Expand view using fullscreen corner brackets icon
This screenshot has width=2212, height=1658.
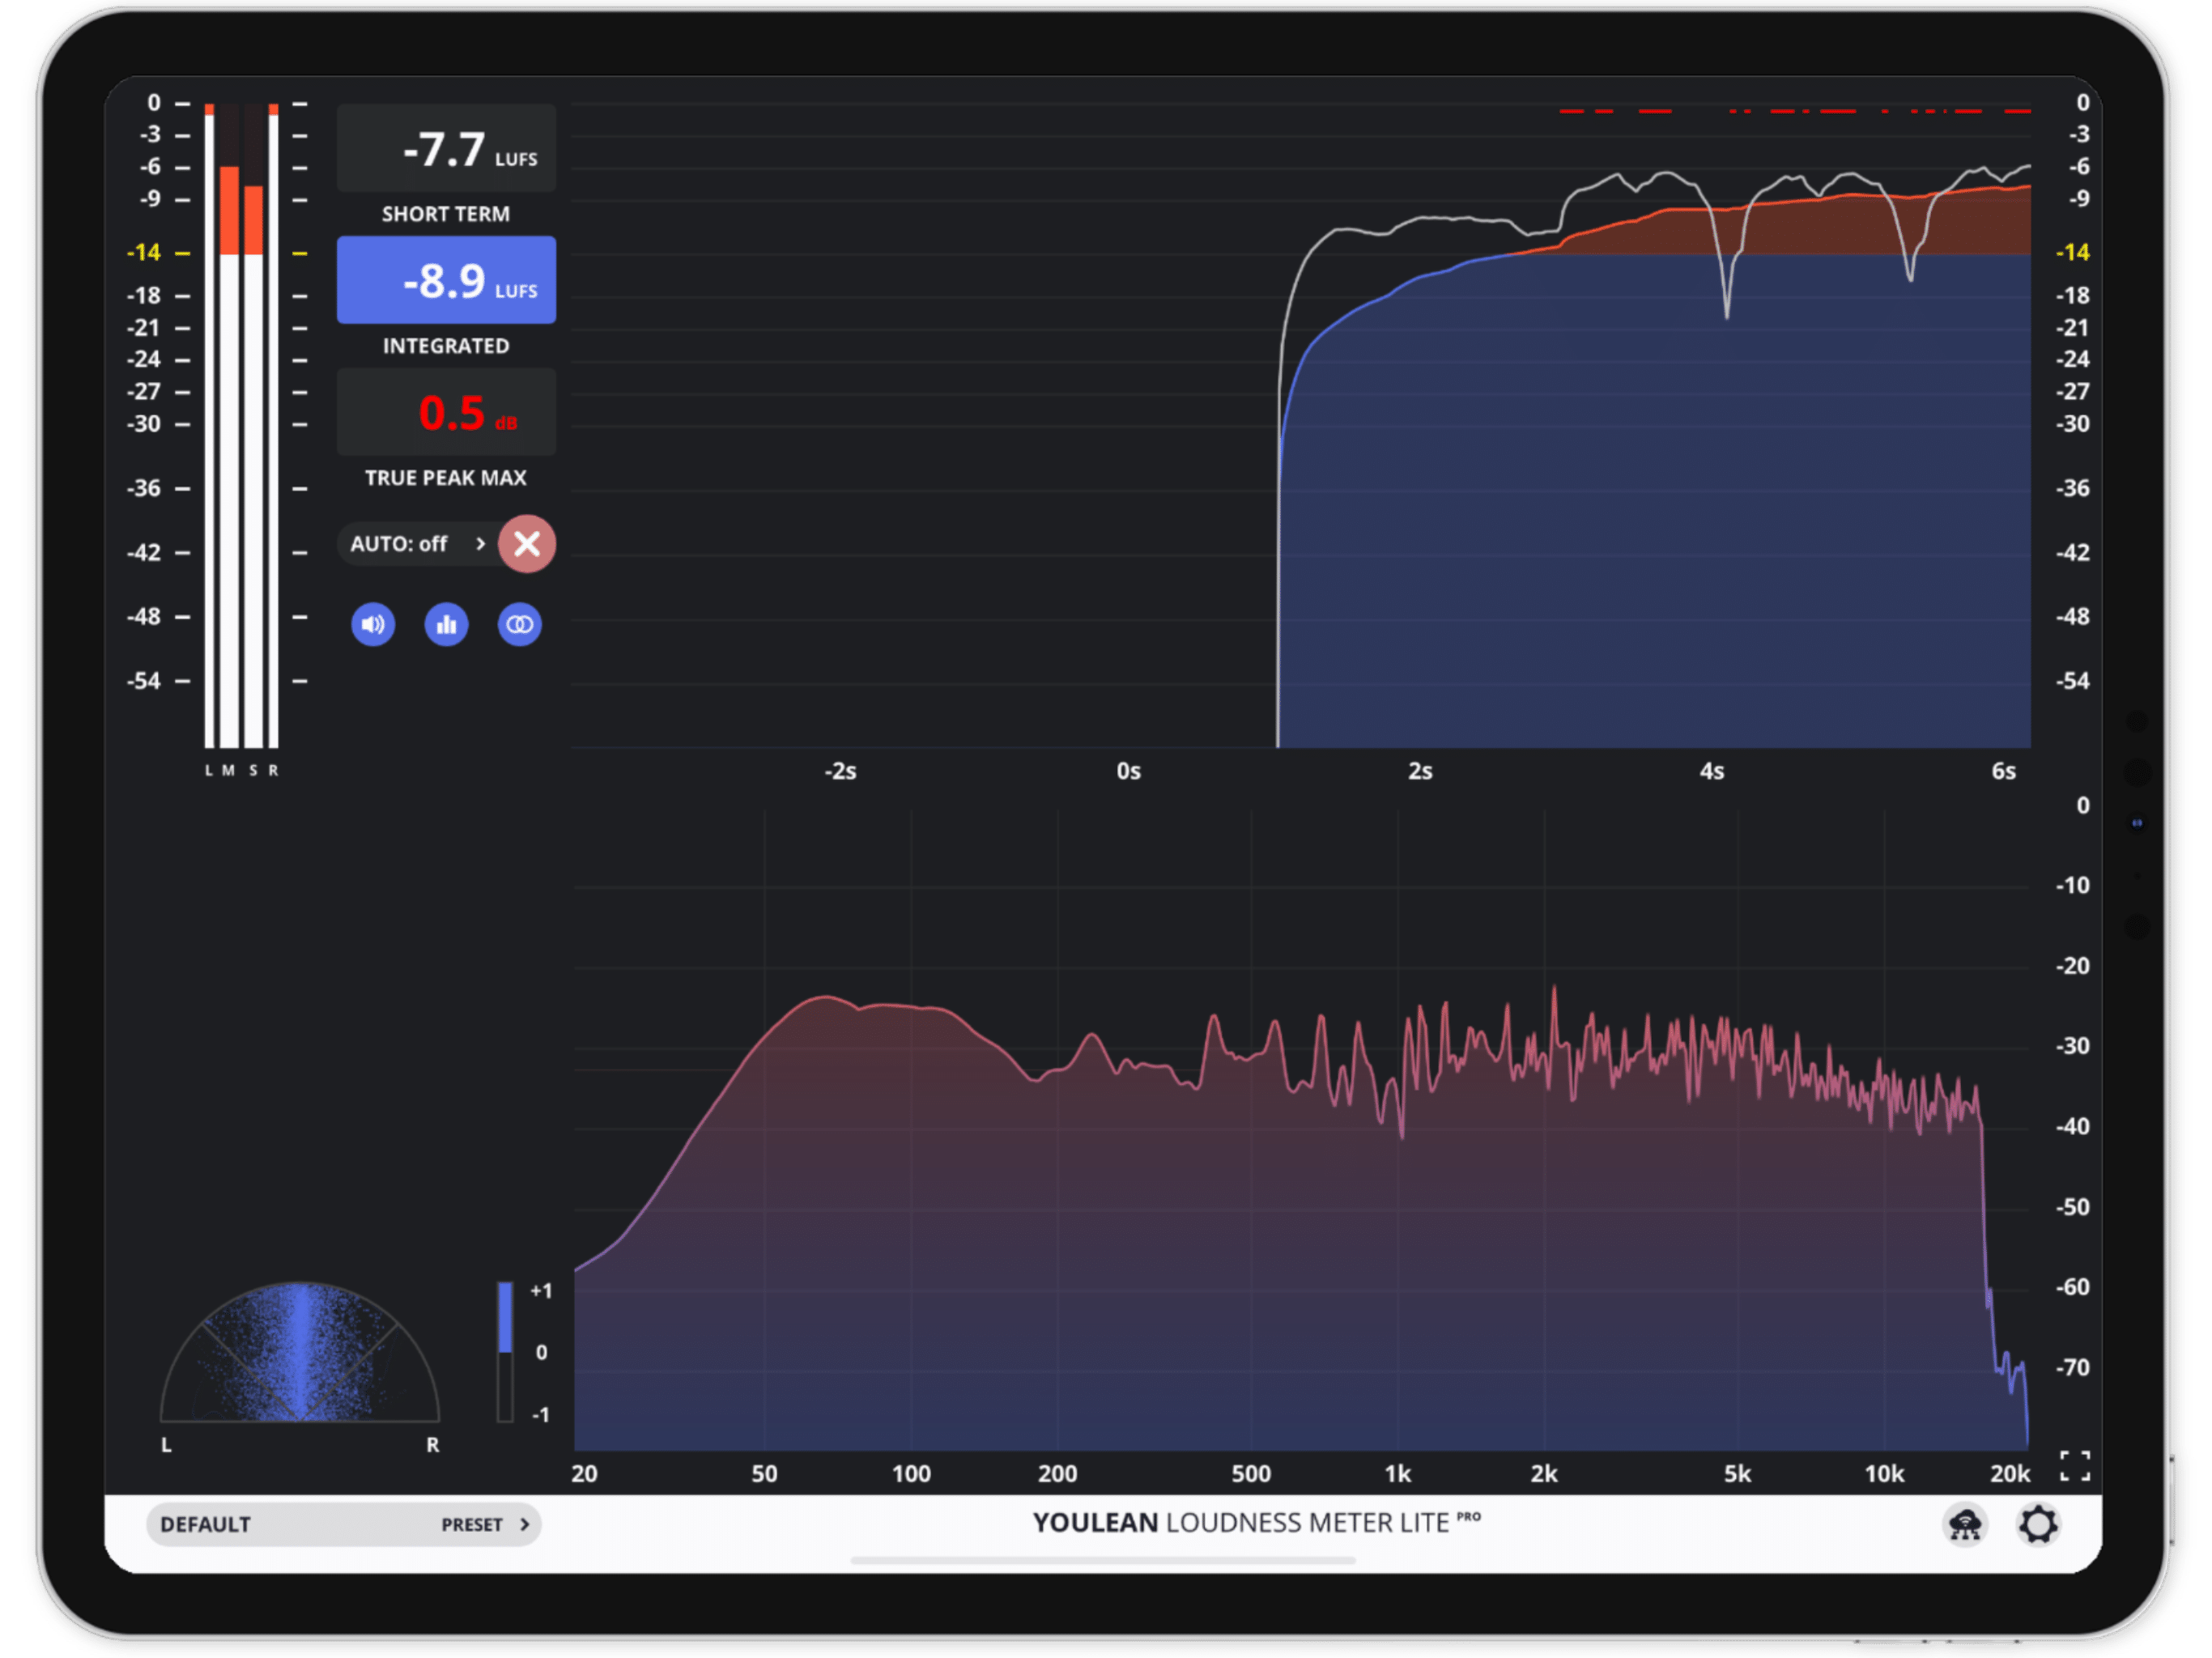point(2074,1466)
